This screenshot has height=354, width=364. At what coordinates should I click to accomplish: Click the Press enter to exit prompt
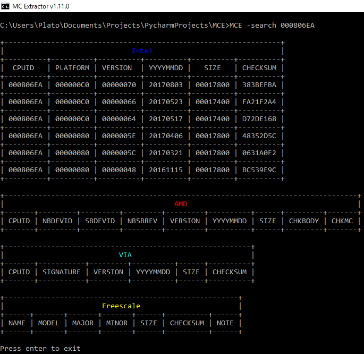(40, 349)
